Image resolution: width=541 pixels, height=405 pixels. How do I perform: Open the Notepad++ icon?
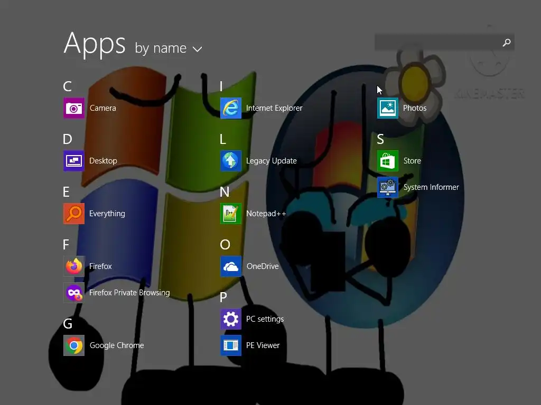pos(231,214)
